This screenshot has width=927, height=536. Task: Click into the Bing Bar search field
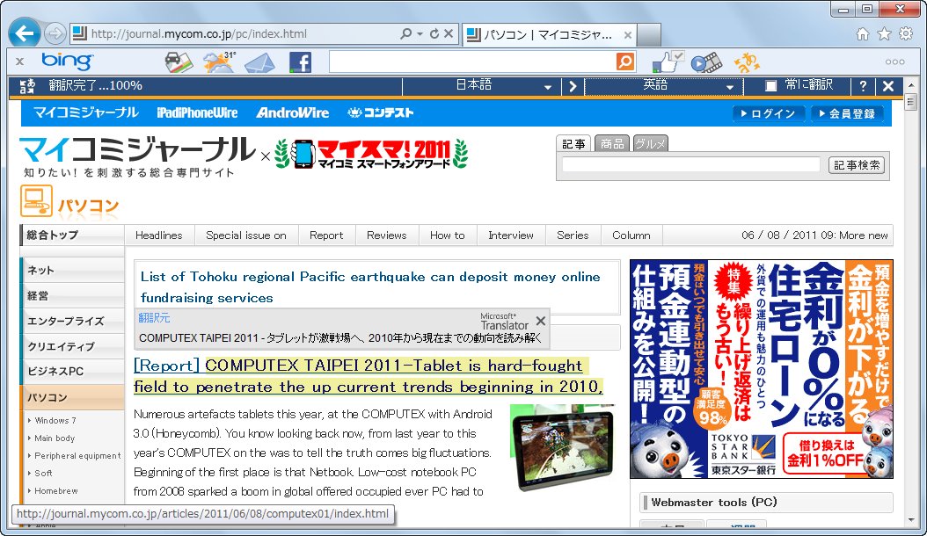[471, 62]
